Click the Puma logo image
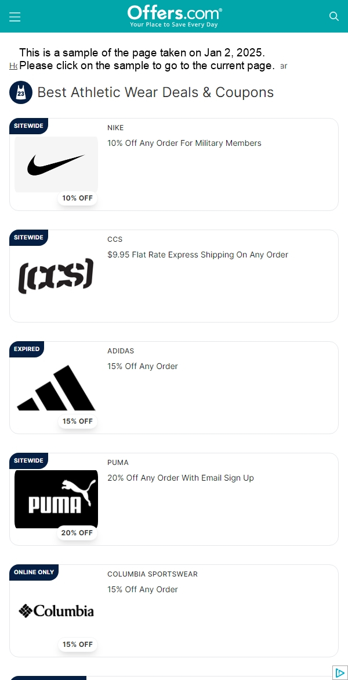Viewport: 348px width, 680px height. (x=56, y=499)
